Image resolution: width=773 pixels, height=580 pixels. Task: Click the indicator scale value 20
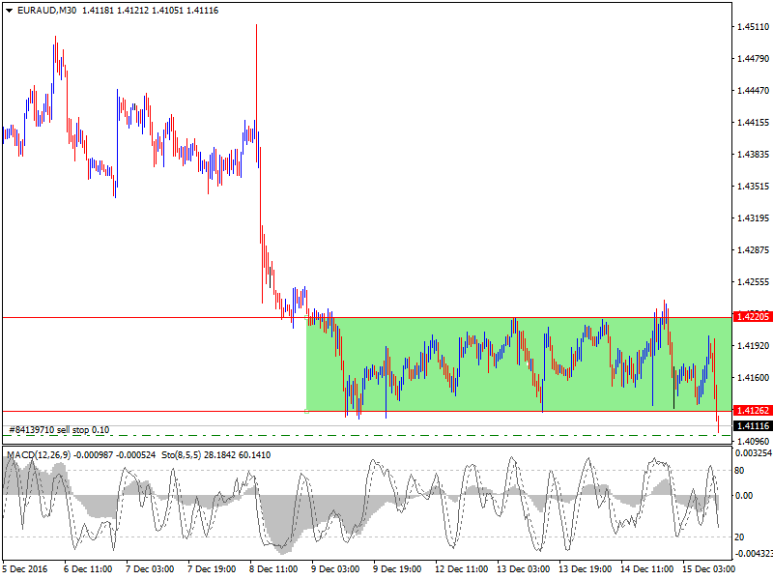(x=739, y=537)
